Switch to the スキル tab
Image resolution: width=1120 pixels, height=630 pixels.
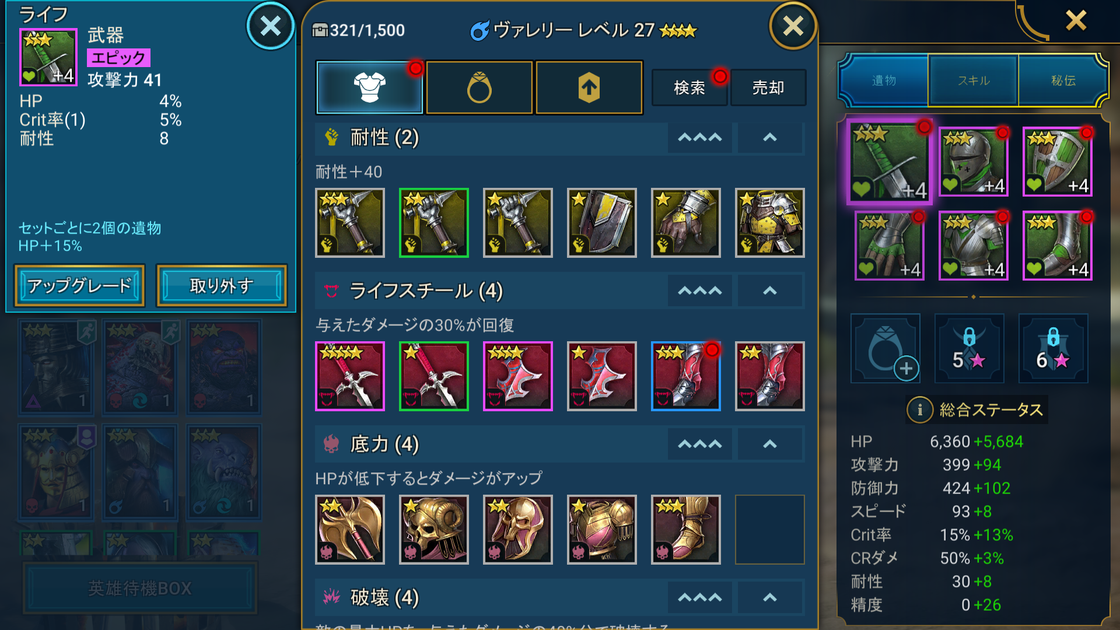point(974,80)
